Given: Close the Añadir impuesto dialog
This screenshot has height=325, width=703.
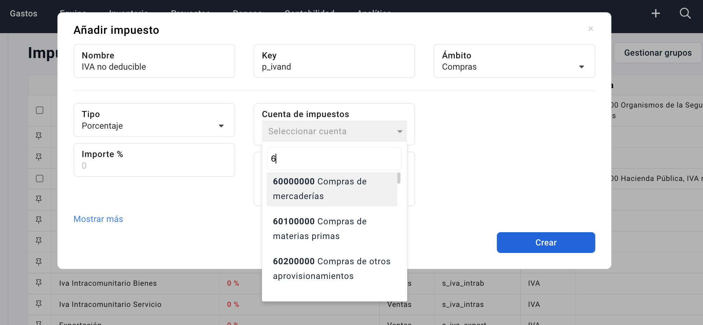Looking at the screenshot, I should [x=591, y=29].
